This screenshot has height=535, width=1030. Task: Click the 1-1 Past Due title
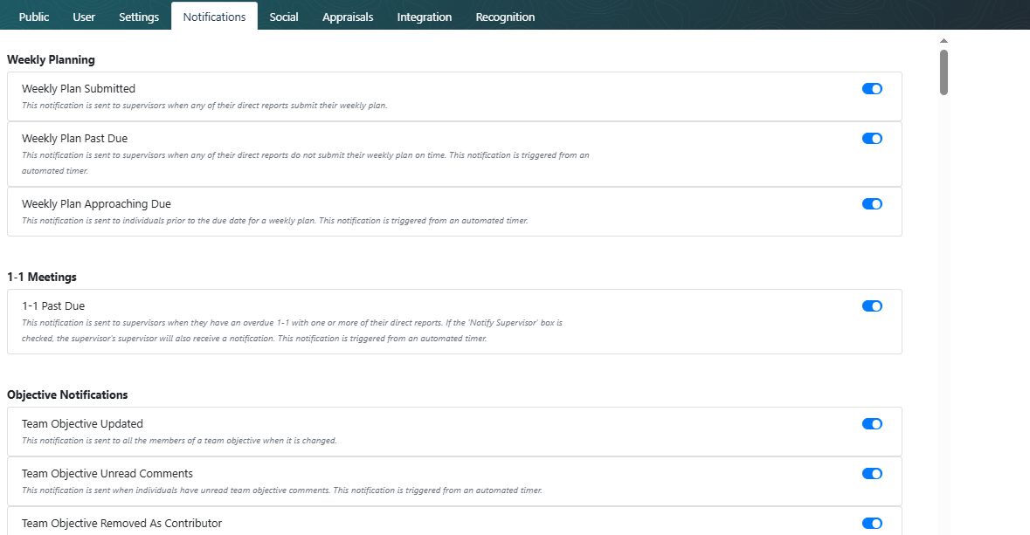[53, 306]
